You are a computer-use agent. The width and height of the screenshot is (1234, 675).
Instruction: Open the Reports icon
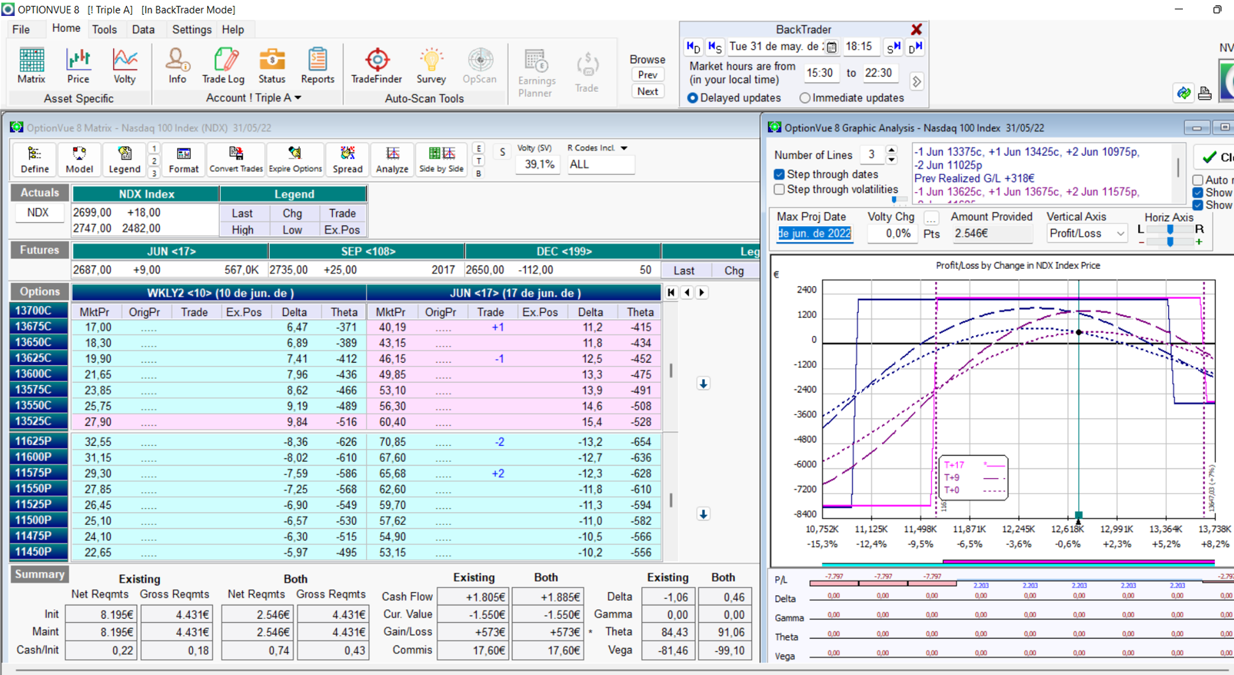click(318, 66)
